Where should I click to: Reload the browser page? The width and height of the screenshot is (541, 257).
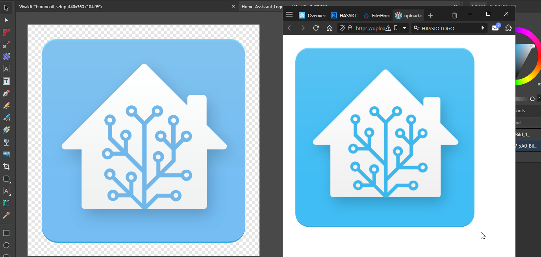tap(316, 28)
